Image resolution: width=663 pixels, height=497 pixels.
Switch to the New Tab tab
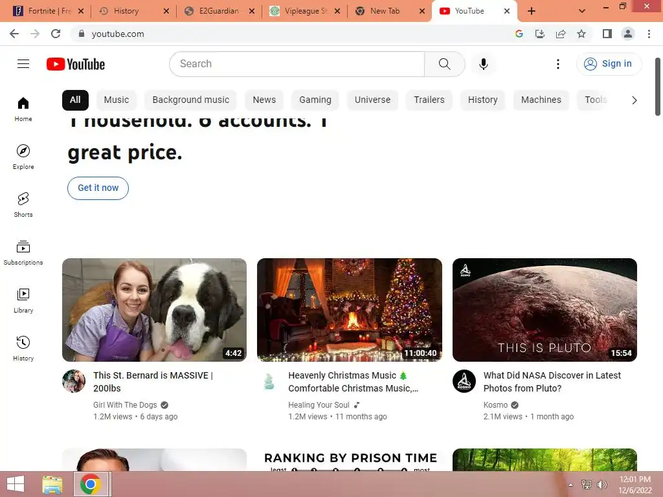click(389, 11)
